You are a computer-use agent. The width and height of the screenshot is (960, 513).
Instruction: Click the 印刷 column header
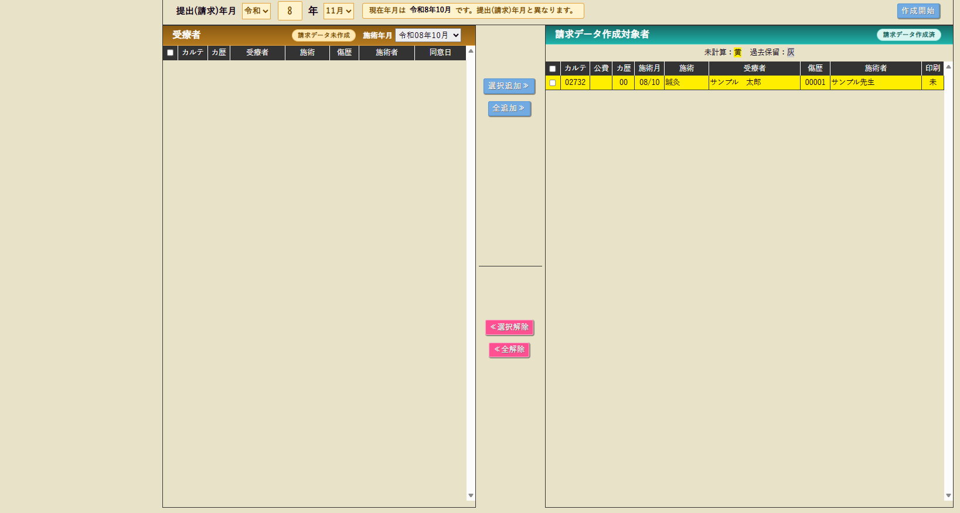click(932, 69)
